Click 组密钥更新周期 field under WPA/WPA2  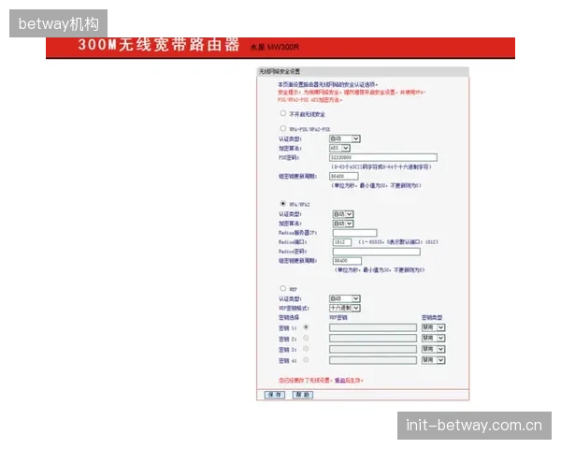coord(347,261)
